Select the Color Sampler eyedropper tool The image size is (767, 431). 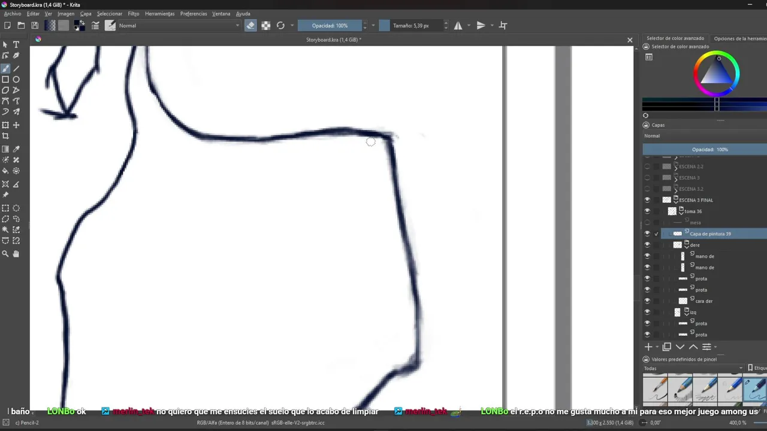[x=16, y=149]
